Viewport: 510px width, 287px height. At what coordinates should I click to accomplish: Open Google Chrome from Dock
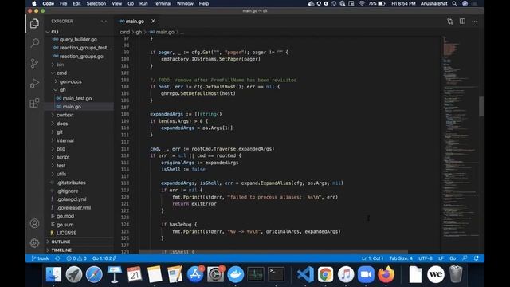tap(325, 274)
